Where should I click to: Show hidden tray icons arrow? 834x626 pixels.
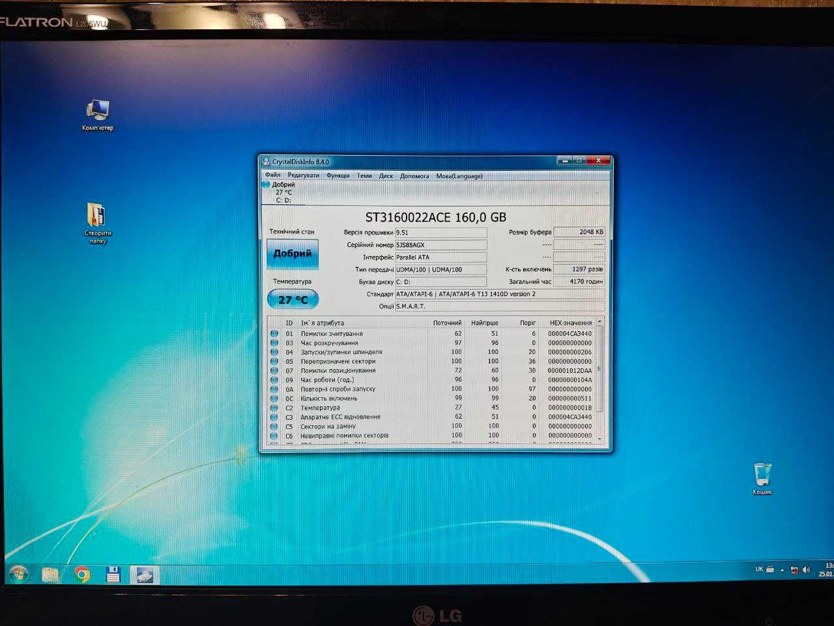click(x=782, y=570)
